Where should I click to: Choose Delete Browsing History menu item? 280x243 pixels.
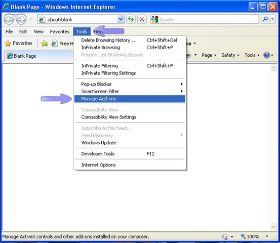click(x=130, y=40)
